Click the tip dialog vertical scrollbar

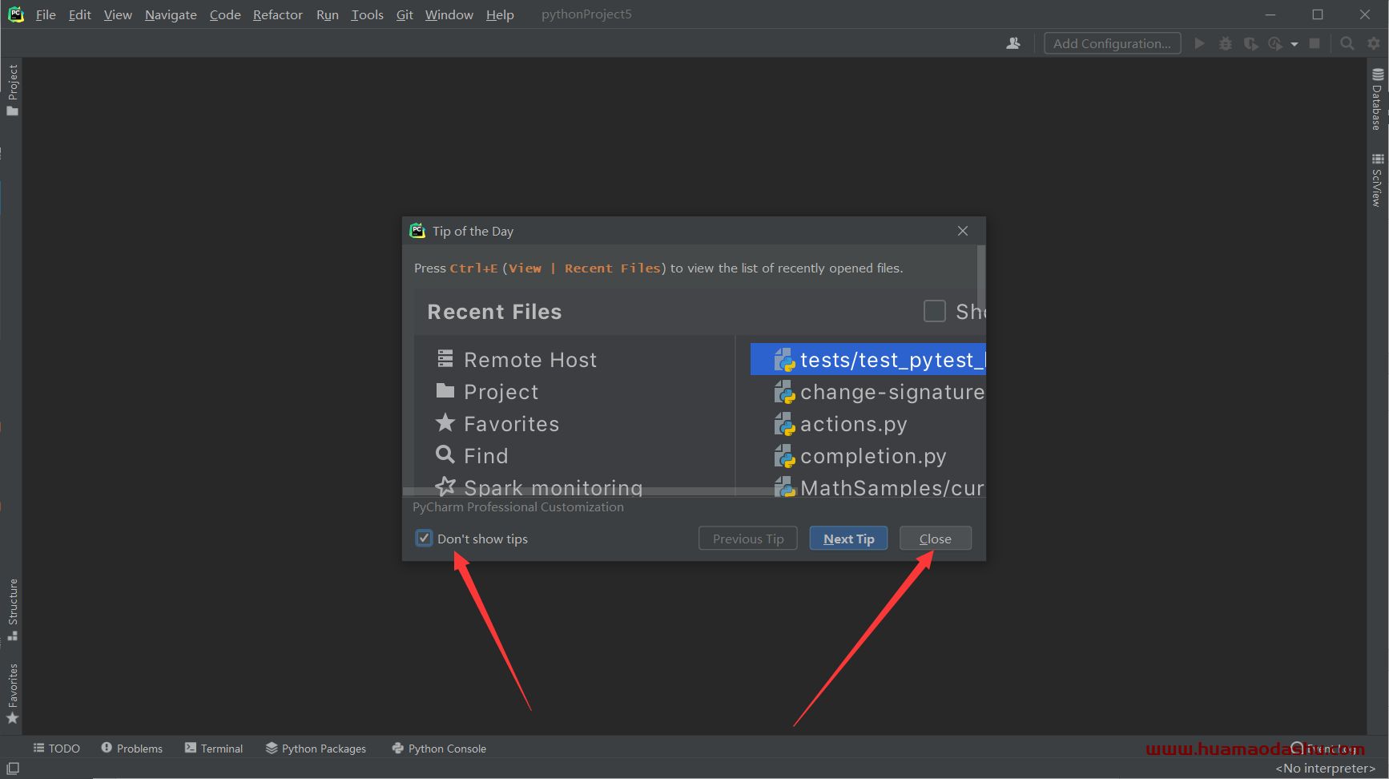(980, 281)
